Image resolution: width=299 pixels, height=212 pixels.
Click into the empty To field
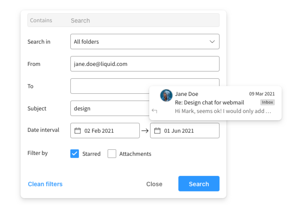(x=110, y=86)
